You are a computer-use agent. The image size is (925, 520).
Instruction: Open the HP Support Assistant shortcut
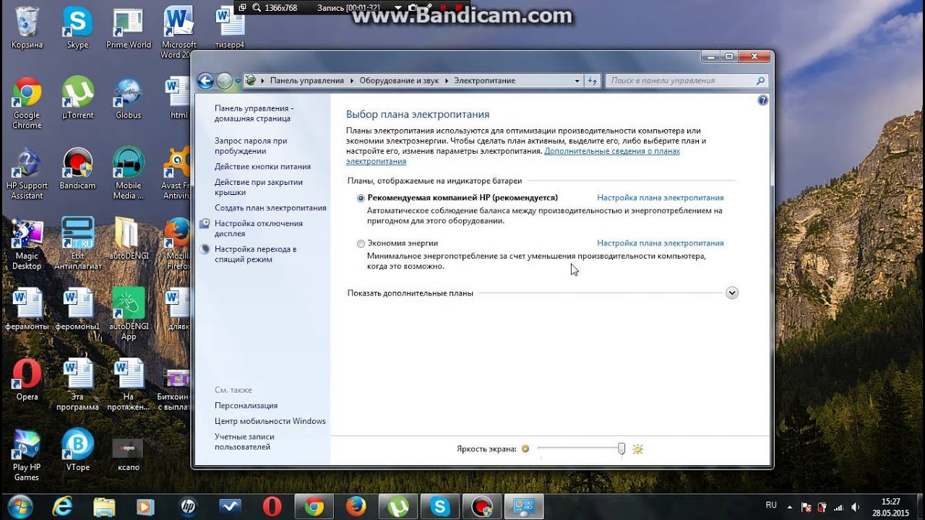coord(27,174)
